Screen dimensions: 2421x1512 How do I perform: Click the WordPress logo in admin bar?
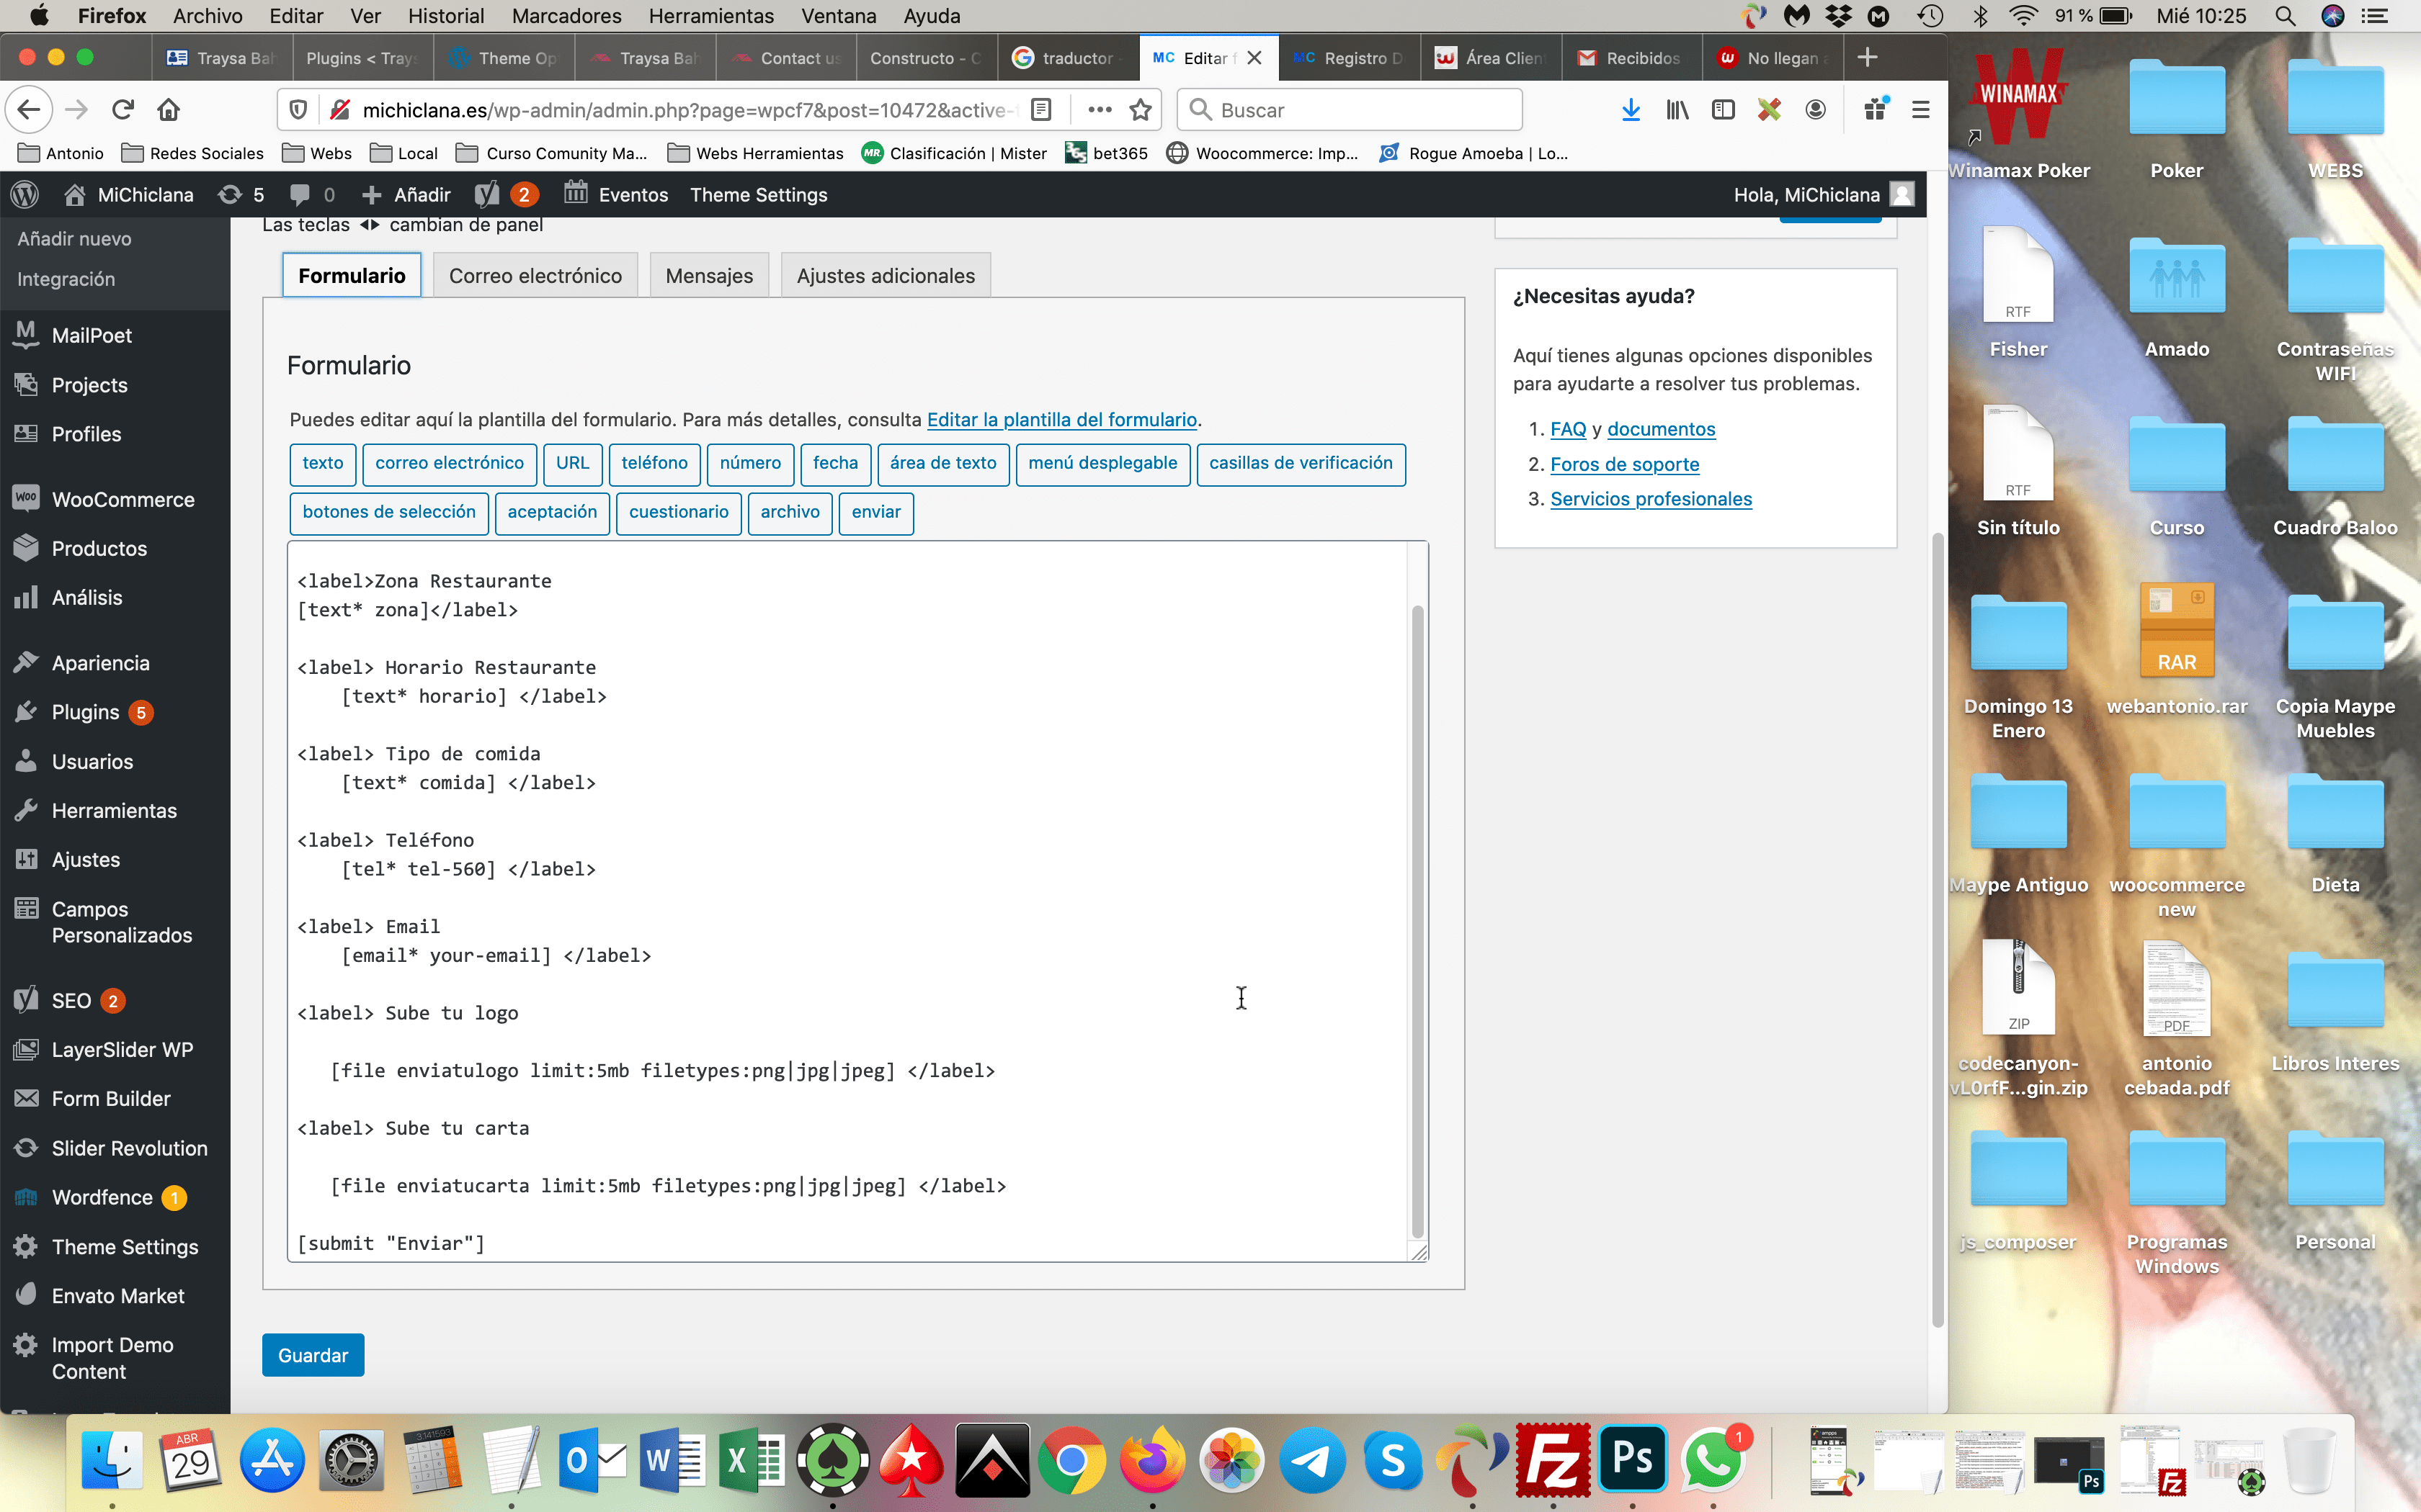(25, 195)
